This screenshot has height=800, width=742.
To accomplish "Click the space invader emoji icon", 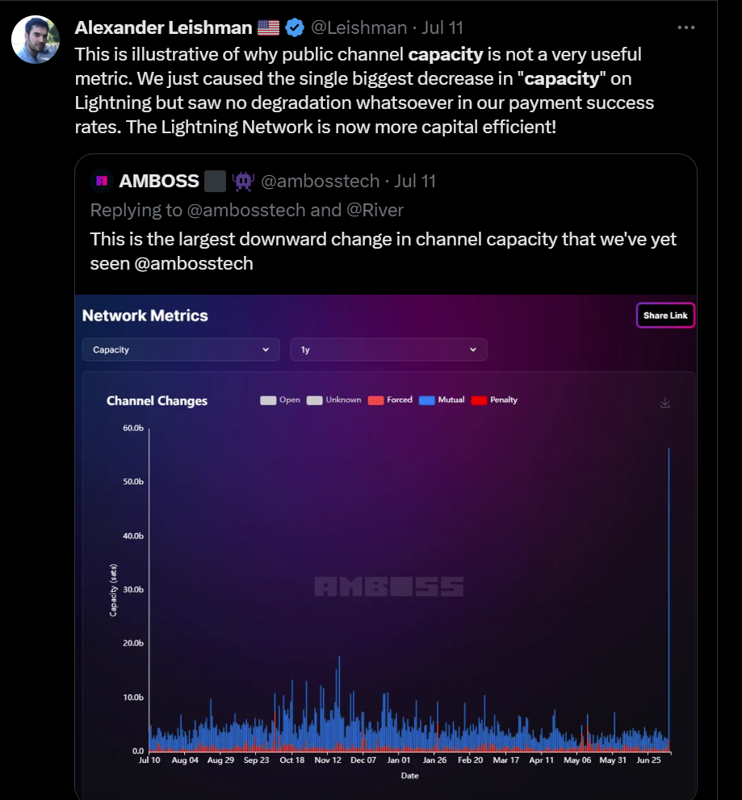I will (242, 181).
